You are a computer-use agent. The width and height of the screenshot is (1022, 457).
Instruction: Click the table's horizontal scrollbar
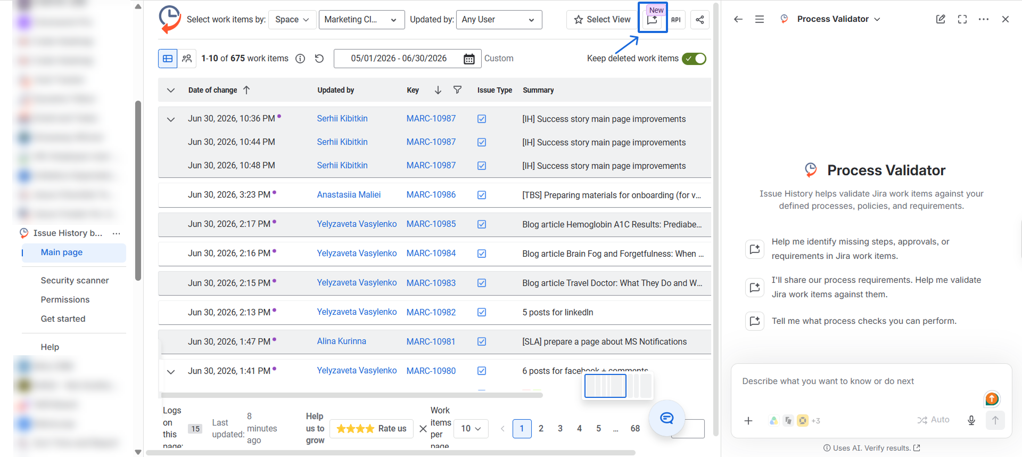351,395
